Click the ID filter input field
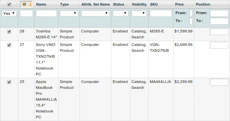Viewport: 230px width, 121px height. pos(26,13)
